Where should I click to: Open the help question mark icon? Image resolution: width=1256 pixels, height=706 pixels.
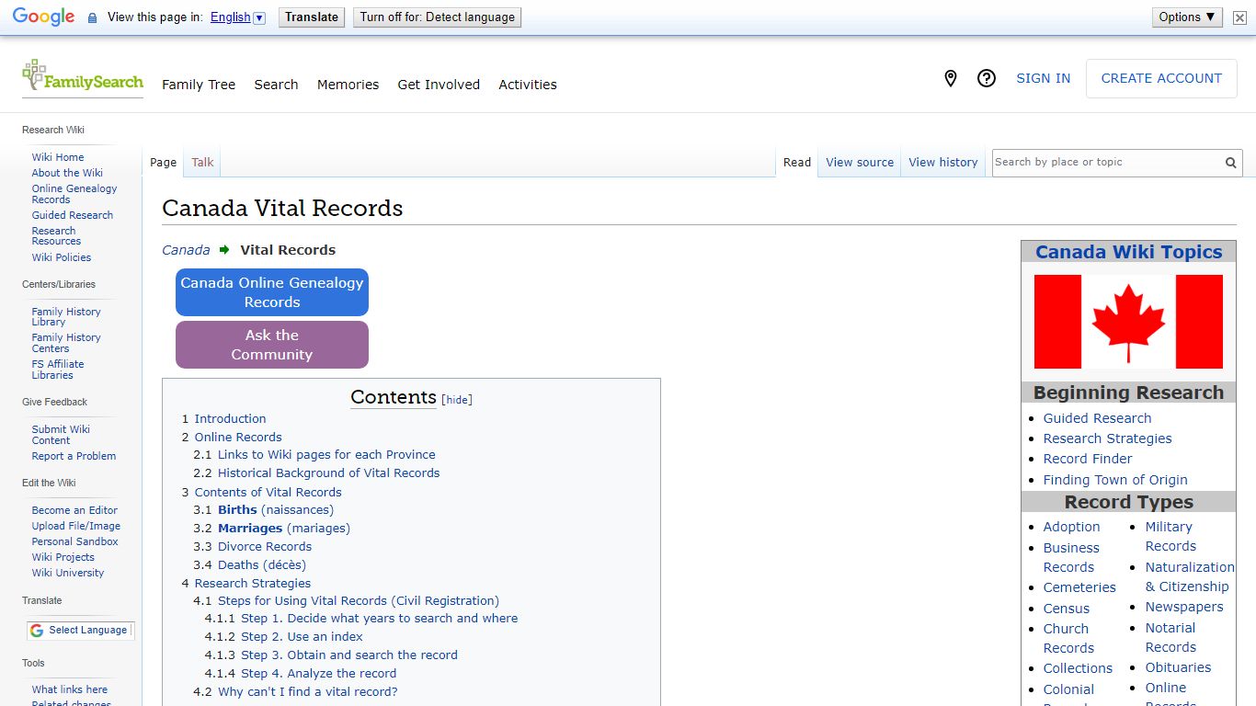pyautogui.click(x=987, y=78)
